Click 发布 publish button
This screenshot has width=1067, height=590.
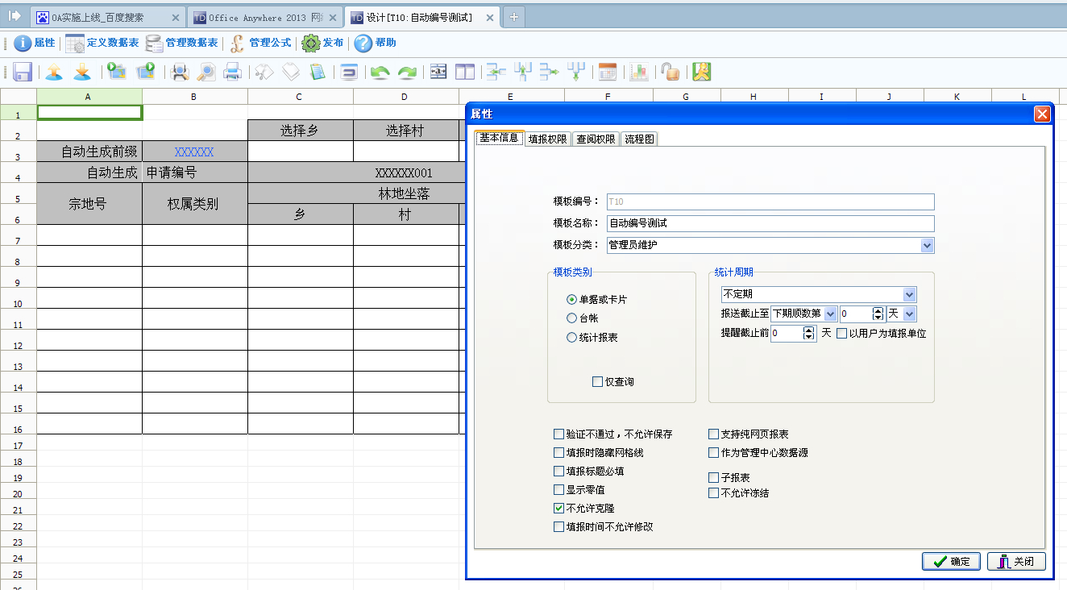coord(322,44)
